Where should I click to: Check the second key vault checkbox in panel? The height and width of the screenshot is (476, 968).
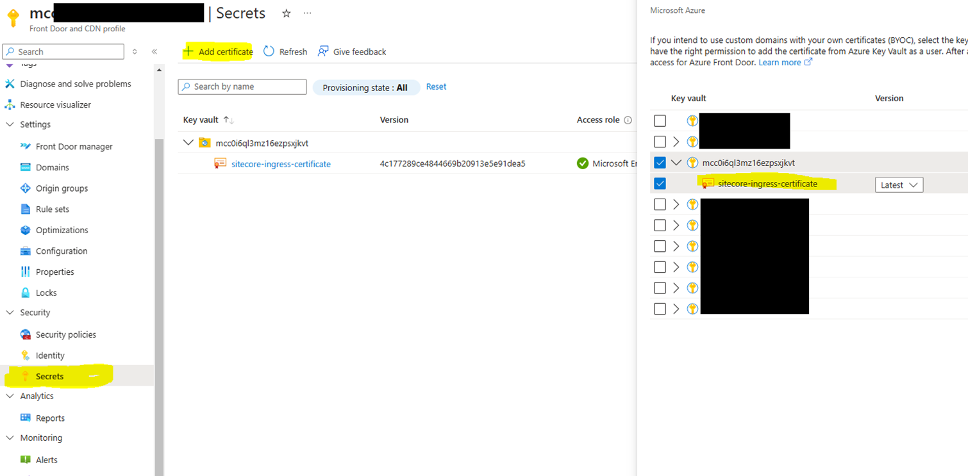(x=660, y=142)
